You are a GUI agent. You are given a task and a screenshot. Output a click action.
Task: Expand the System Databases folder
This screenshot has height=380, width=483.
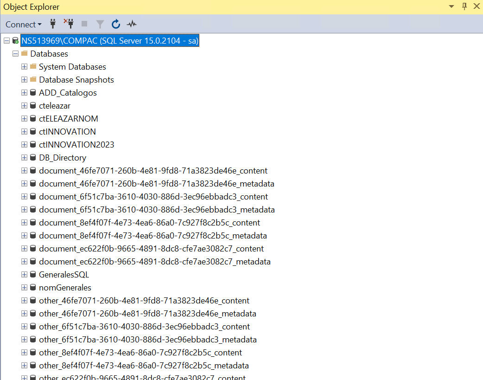click(24, 67)
